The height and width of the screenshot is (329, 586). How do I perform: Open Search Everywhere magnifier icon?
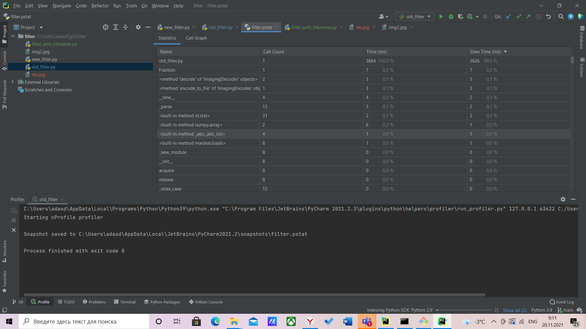click(561, 16)
